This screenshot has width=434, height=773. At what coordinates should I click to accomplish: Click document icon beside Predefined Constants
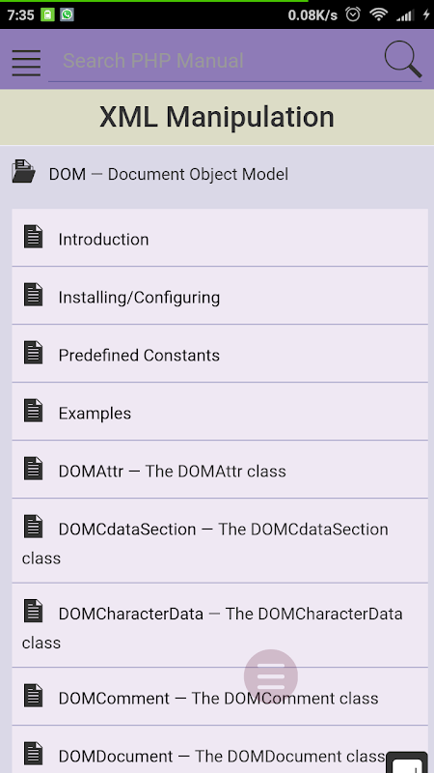pyautogui.click(x=33, y=353)
